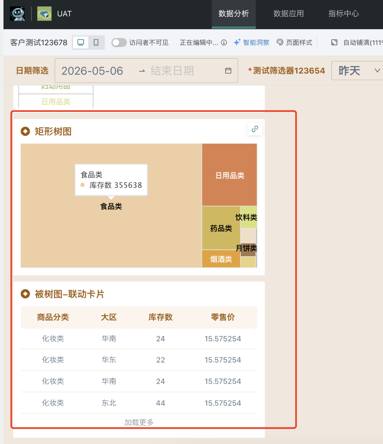Click the 被树图-联动卡片 title bullet icon
This screenshot has width=383, height=444.
25,294
